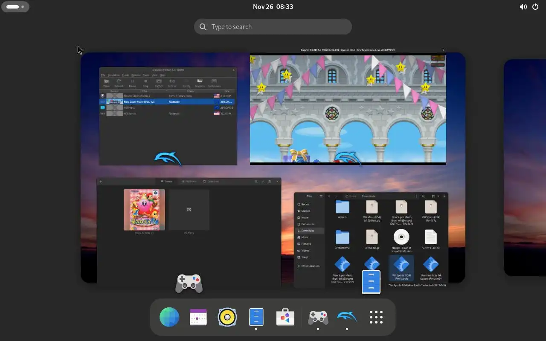Open the three-dot path menu in Files
Image resolution: width=546 pixels, height=341 pixels.
tap(416, 197)
